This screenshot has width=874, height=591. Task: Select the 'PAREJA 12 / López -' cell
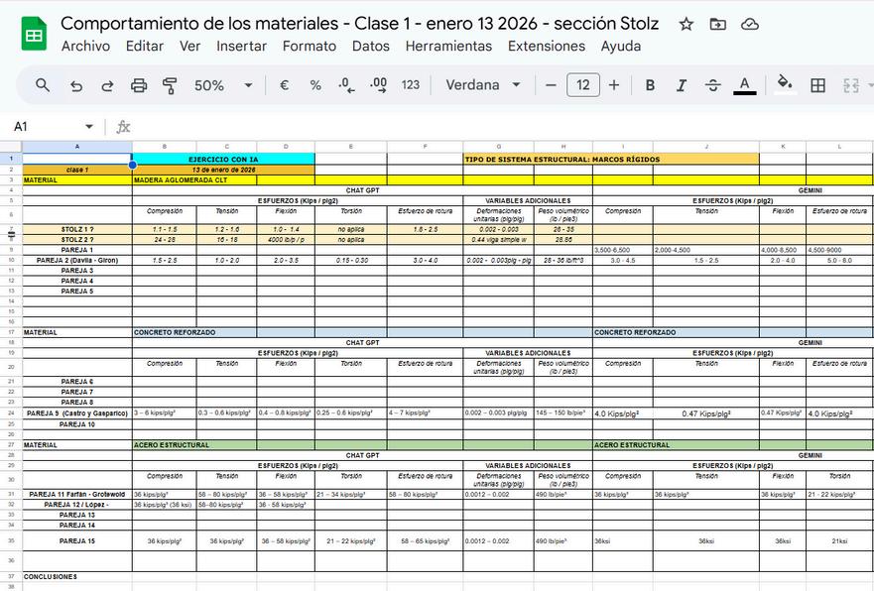[x=77, y=505]
